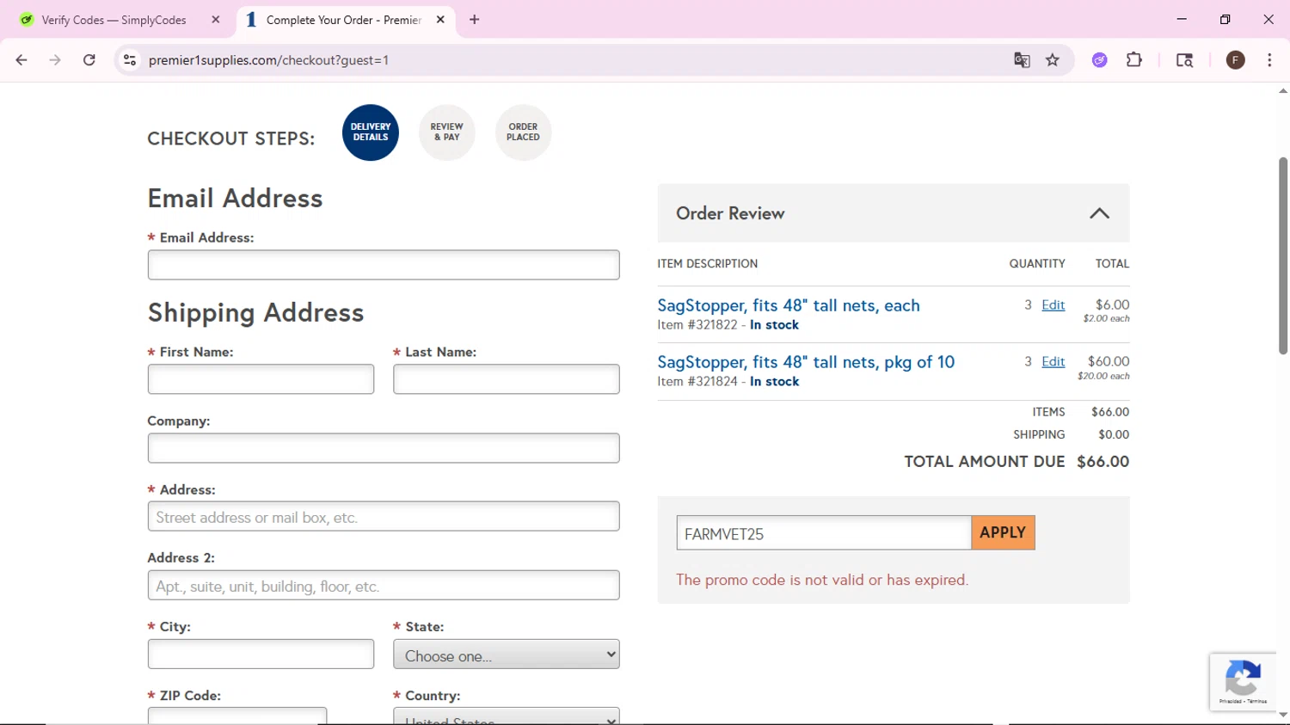Click the Review & Pay checkout step

pyautogui.click(x=447, y=132)
